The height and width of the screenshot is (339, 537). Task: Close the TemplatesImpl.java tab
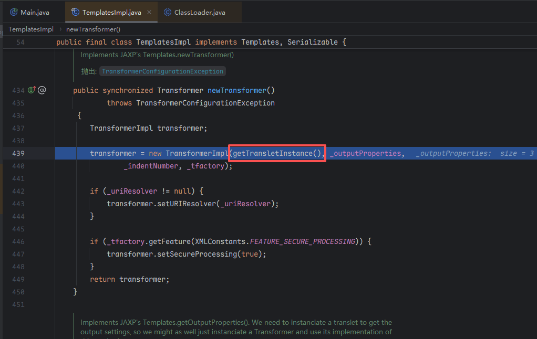point(150,12)
